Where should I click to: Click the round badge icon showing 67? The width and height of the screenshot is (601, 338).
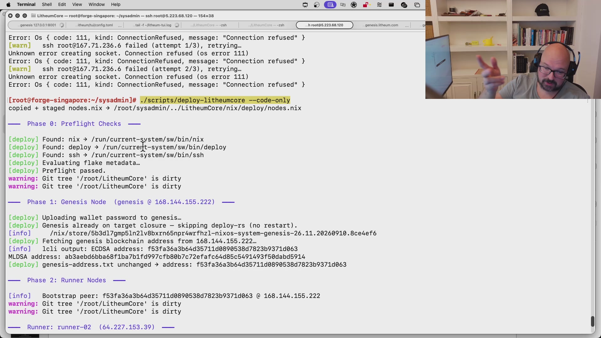(x=404, y=5)
